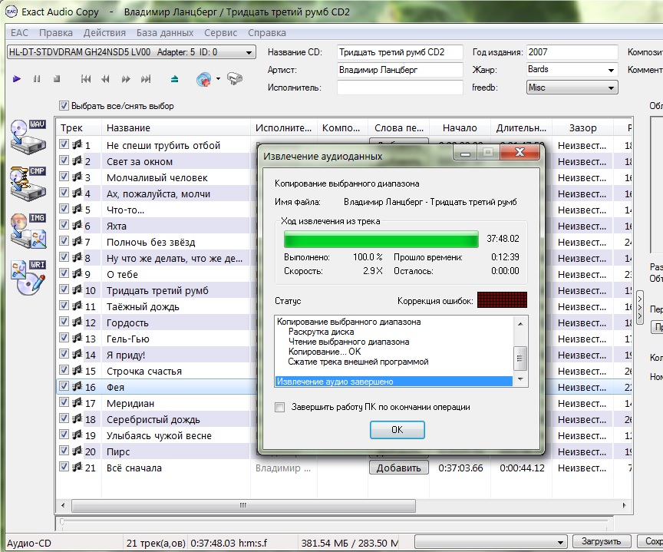The image size is (663, 552).
Task: Click the mailbox submit icon
Action: 236,79
